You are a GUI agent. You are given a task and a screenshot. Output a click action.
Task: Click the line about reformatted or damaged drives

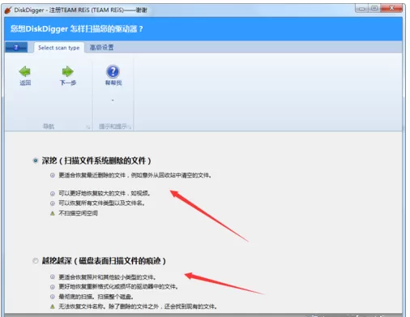[x=118, y=286]
